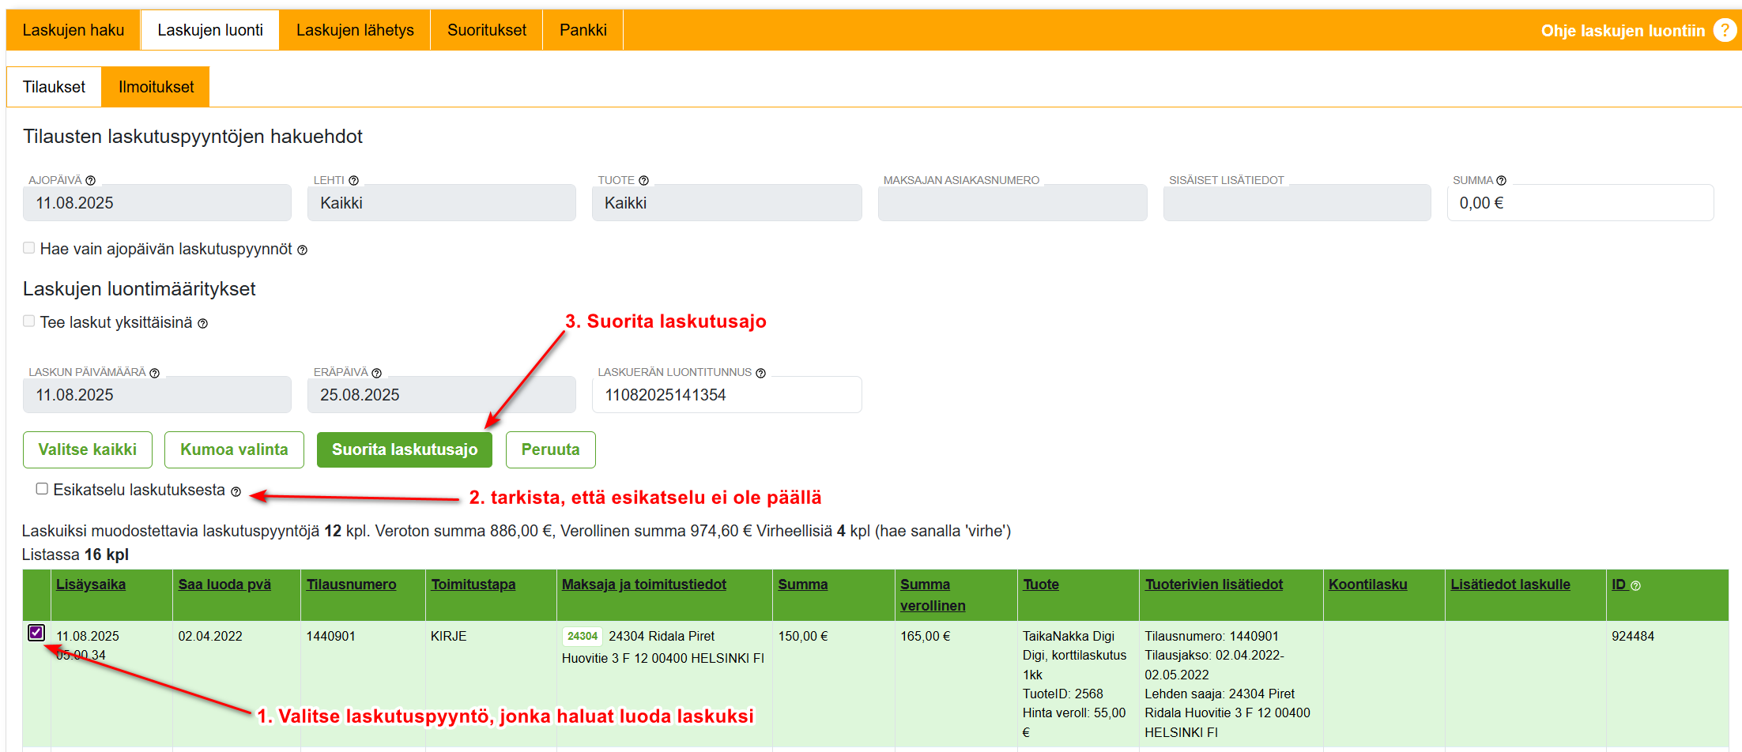
Task: Switch to the Laskujen lähetys tab
Action: [355, 30]
